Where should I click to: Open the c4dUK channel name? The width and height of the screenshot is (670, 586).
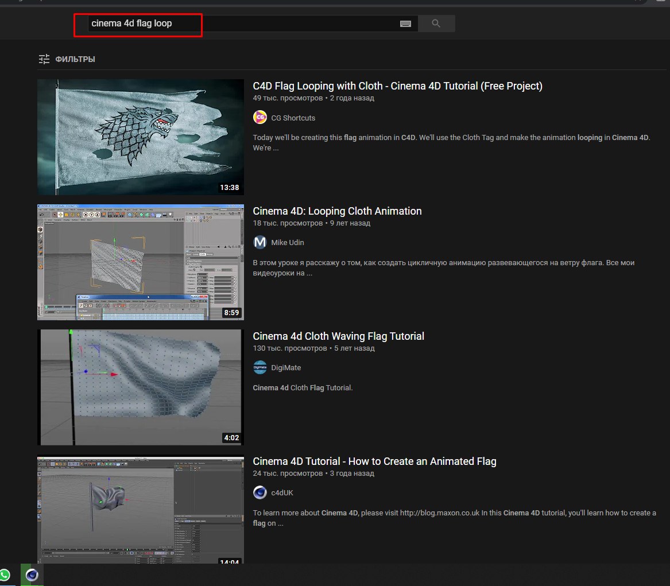[282, 493]
